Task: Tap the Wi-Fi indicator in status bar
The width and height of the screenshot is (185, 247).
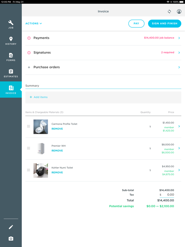Action: tap(168, 2)
